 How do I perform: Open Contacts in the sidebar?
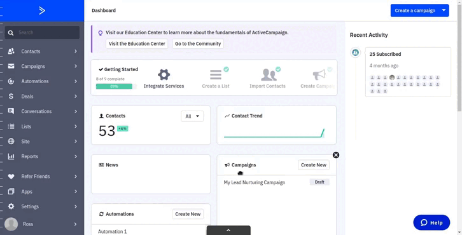click(x=31, y=51)
